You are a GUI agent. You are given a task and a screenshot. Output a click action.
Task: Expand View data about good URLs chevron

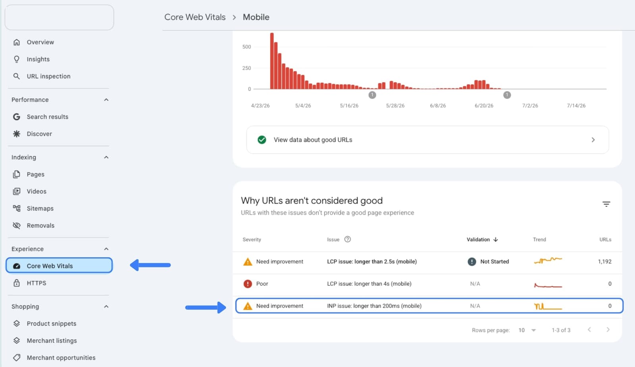click(593, 140)
